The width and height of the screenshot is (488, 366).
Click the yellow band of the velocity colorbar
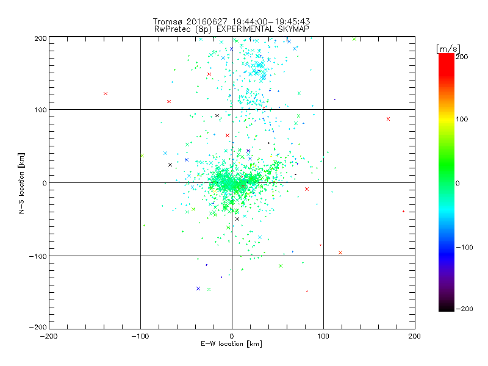[447, 119]
